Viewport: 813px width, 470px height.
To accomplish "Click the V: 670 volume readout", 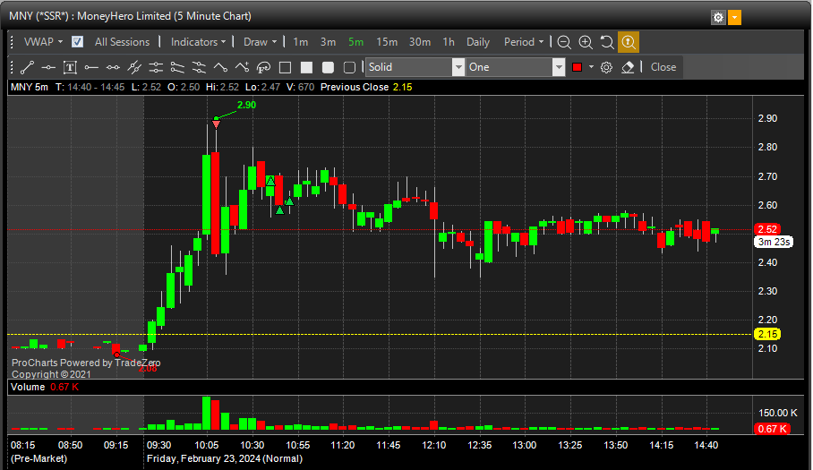I will click(299, 87).
